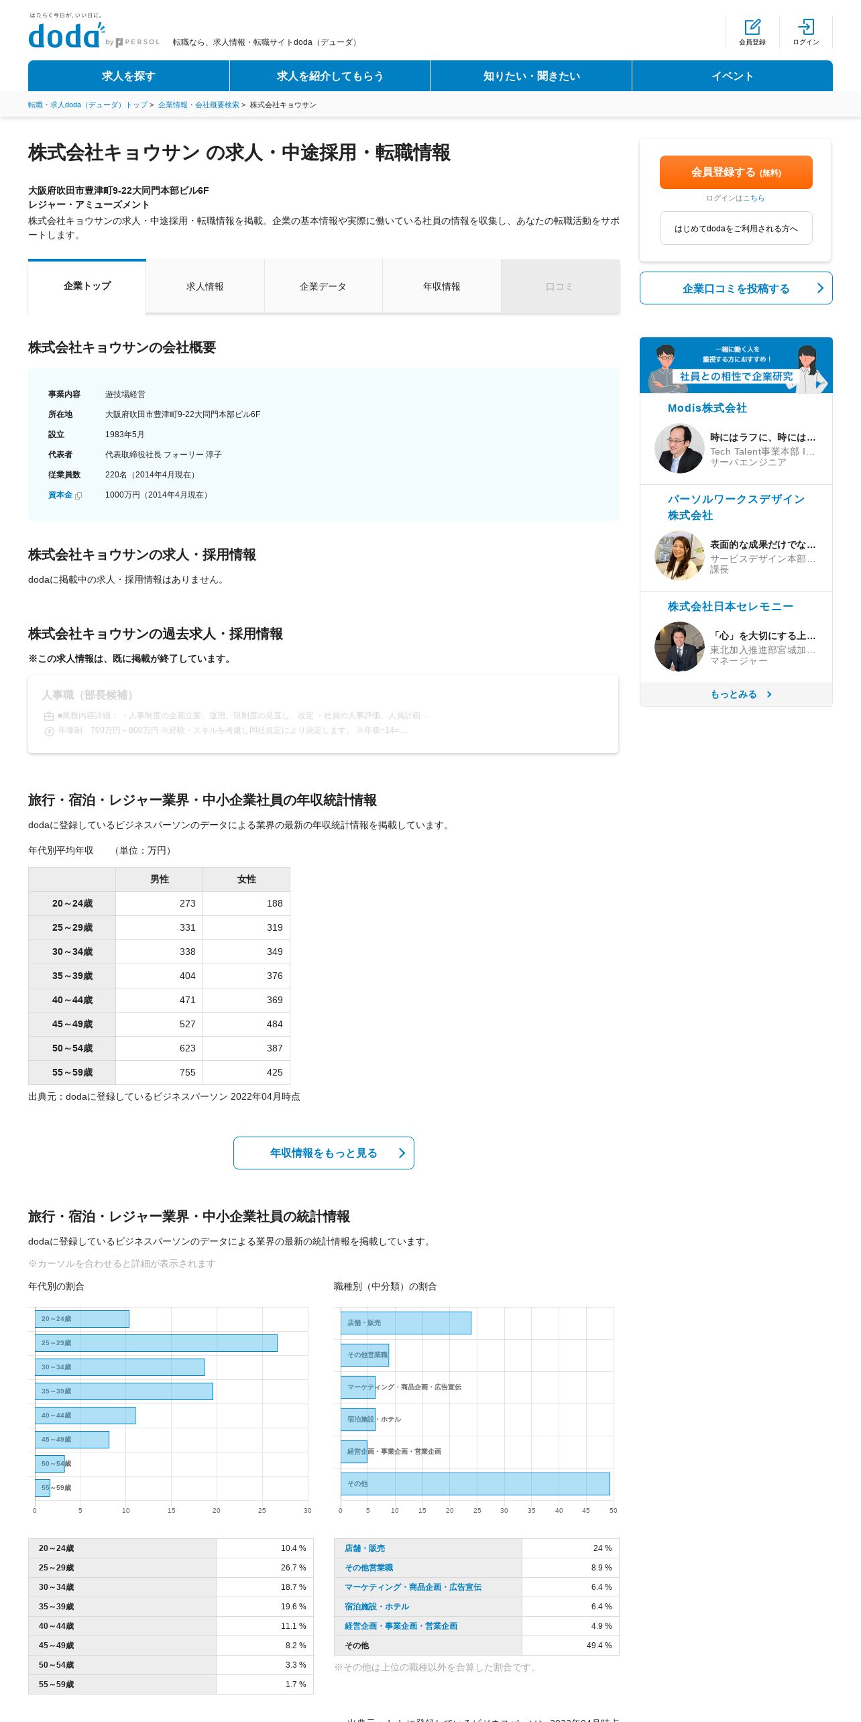The image size is (861, 1722).
Task: Click 転職・求人doda トップ breadcrumb link
Action: [x=88, y=105]
